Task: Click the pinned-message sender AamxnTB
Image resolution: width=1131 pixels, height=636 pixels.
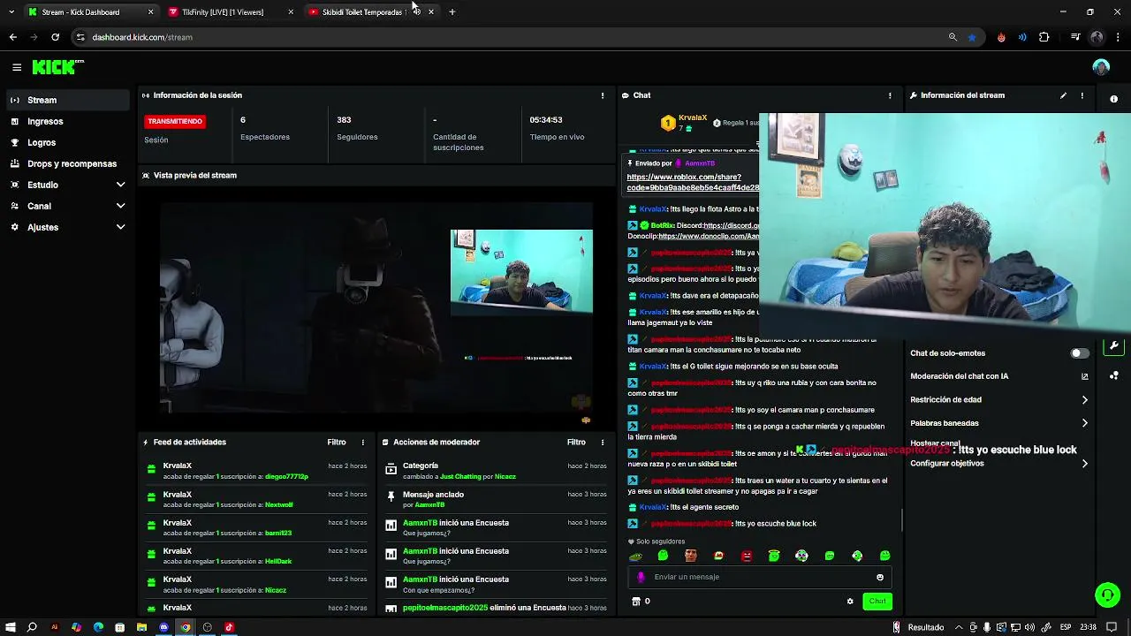Action: pyautogui.click(x=700, y=163)
